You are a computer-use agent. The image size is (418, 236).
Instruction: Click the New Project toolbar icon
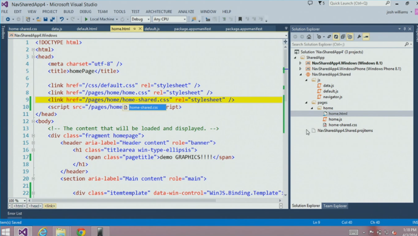tap(28, 19)
